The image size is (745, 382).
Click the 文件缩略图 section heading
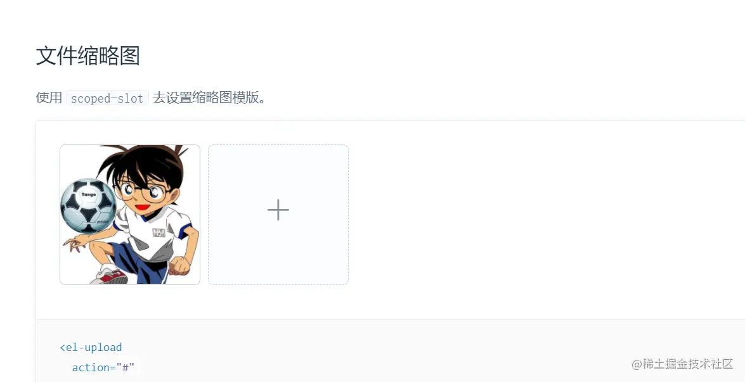[88, 56]
